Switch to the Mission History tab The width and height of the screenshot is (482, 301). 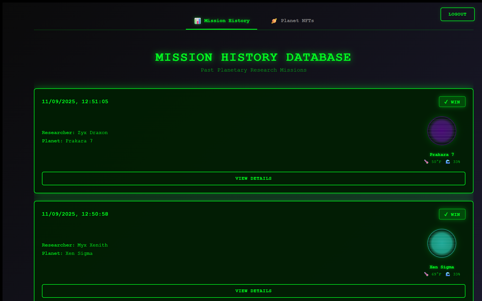(222, 21)
